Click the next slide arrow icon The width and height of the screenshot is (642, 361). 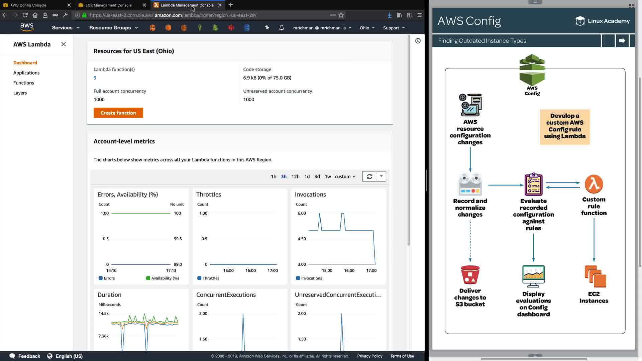click(x=622, y=41)
